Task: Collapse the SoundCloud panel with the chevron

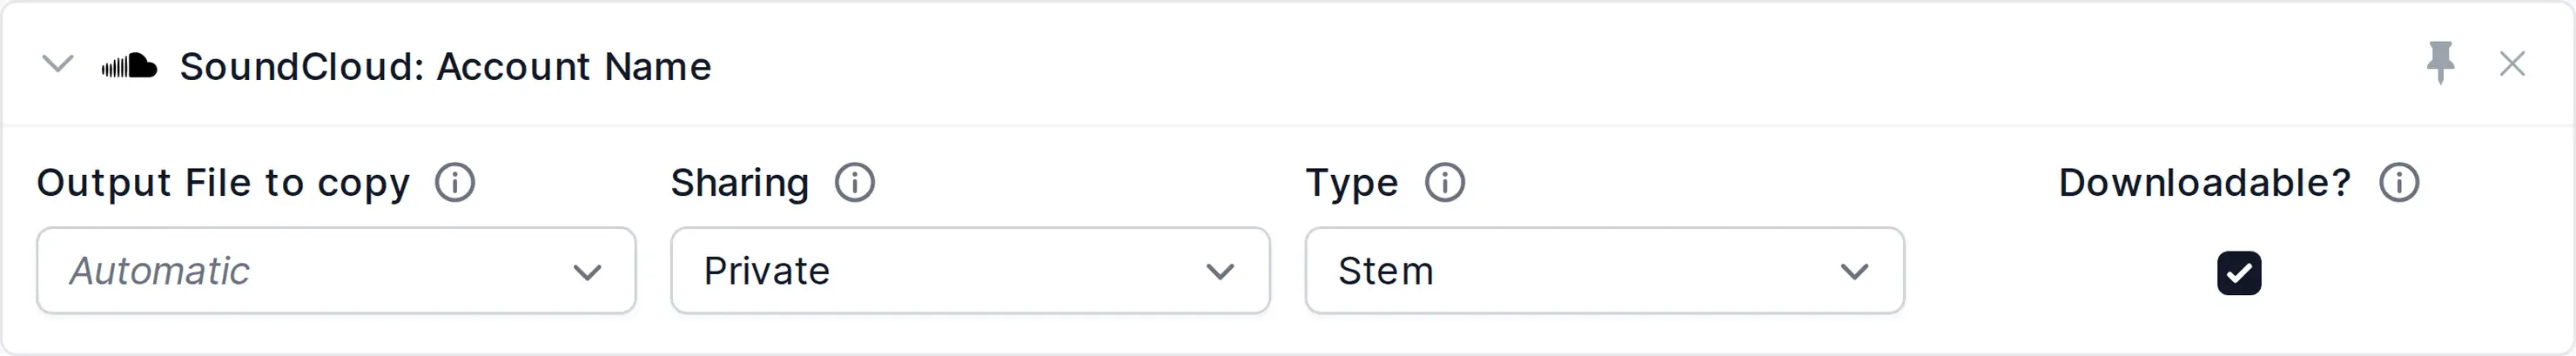Action: point(58,65)
